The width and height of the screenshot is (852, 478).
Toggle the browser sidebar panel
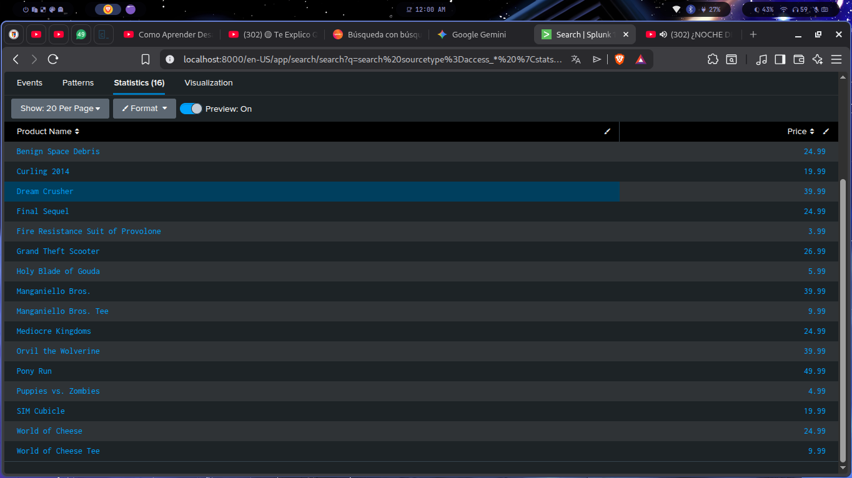[780, 59]
